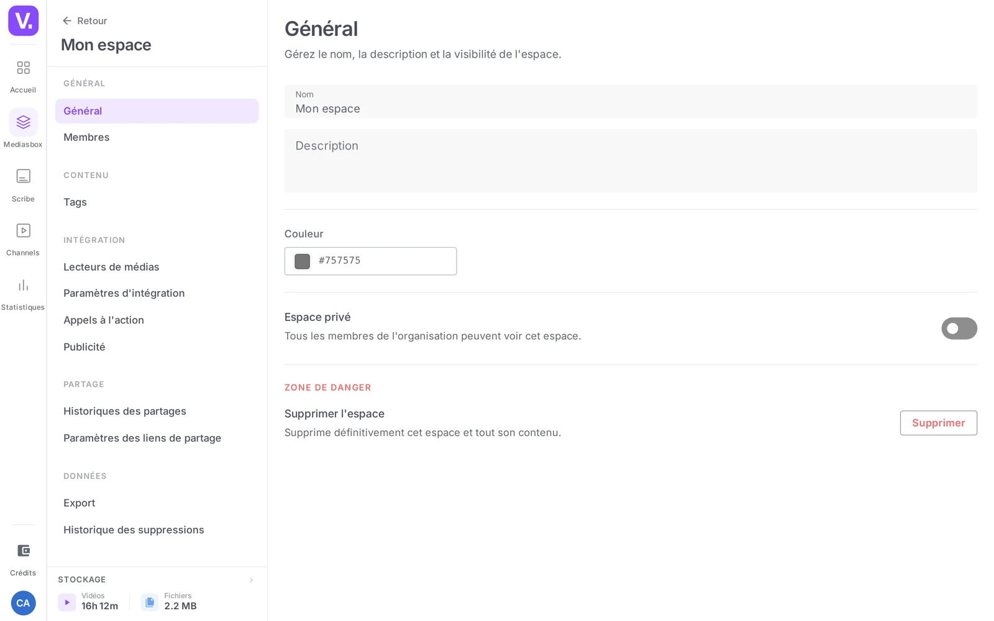
Task: Click the Retour back arrow
Action: 67,20
